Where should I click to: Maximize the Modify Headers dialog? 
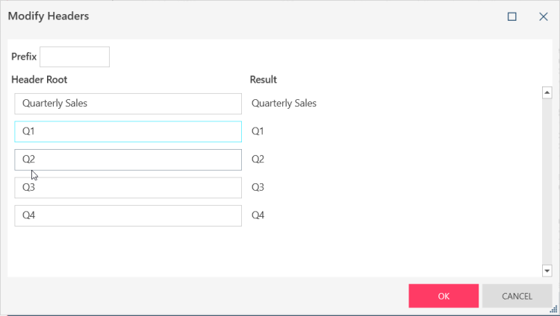pyautogui.click(x=512, y=16)
